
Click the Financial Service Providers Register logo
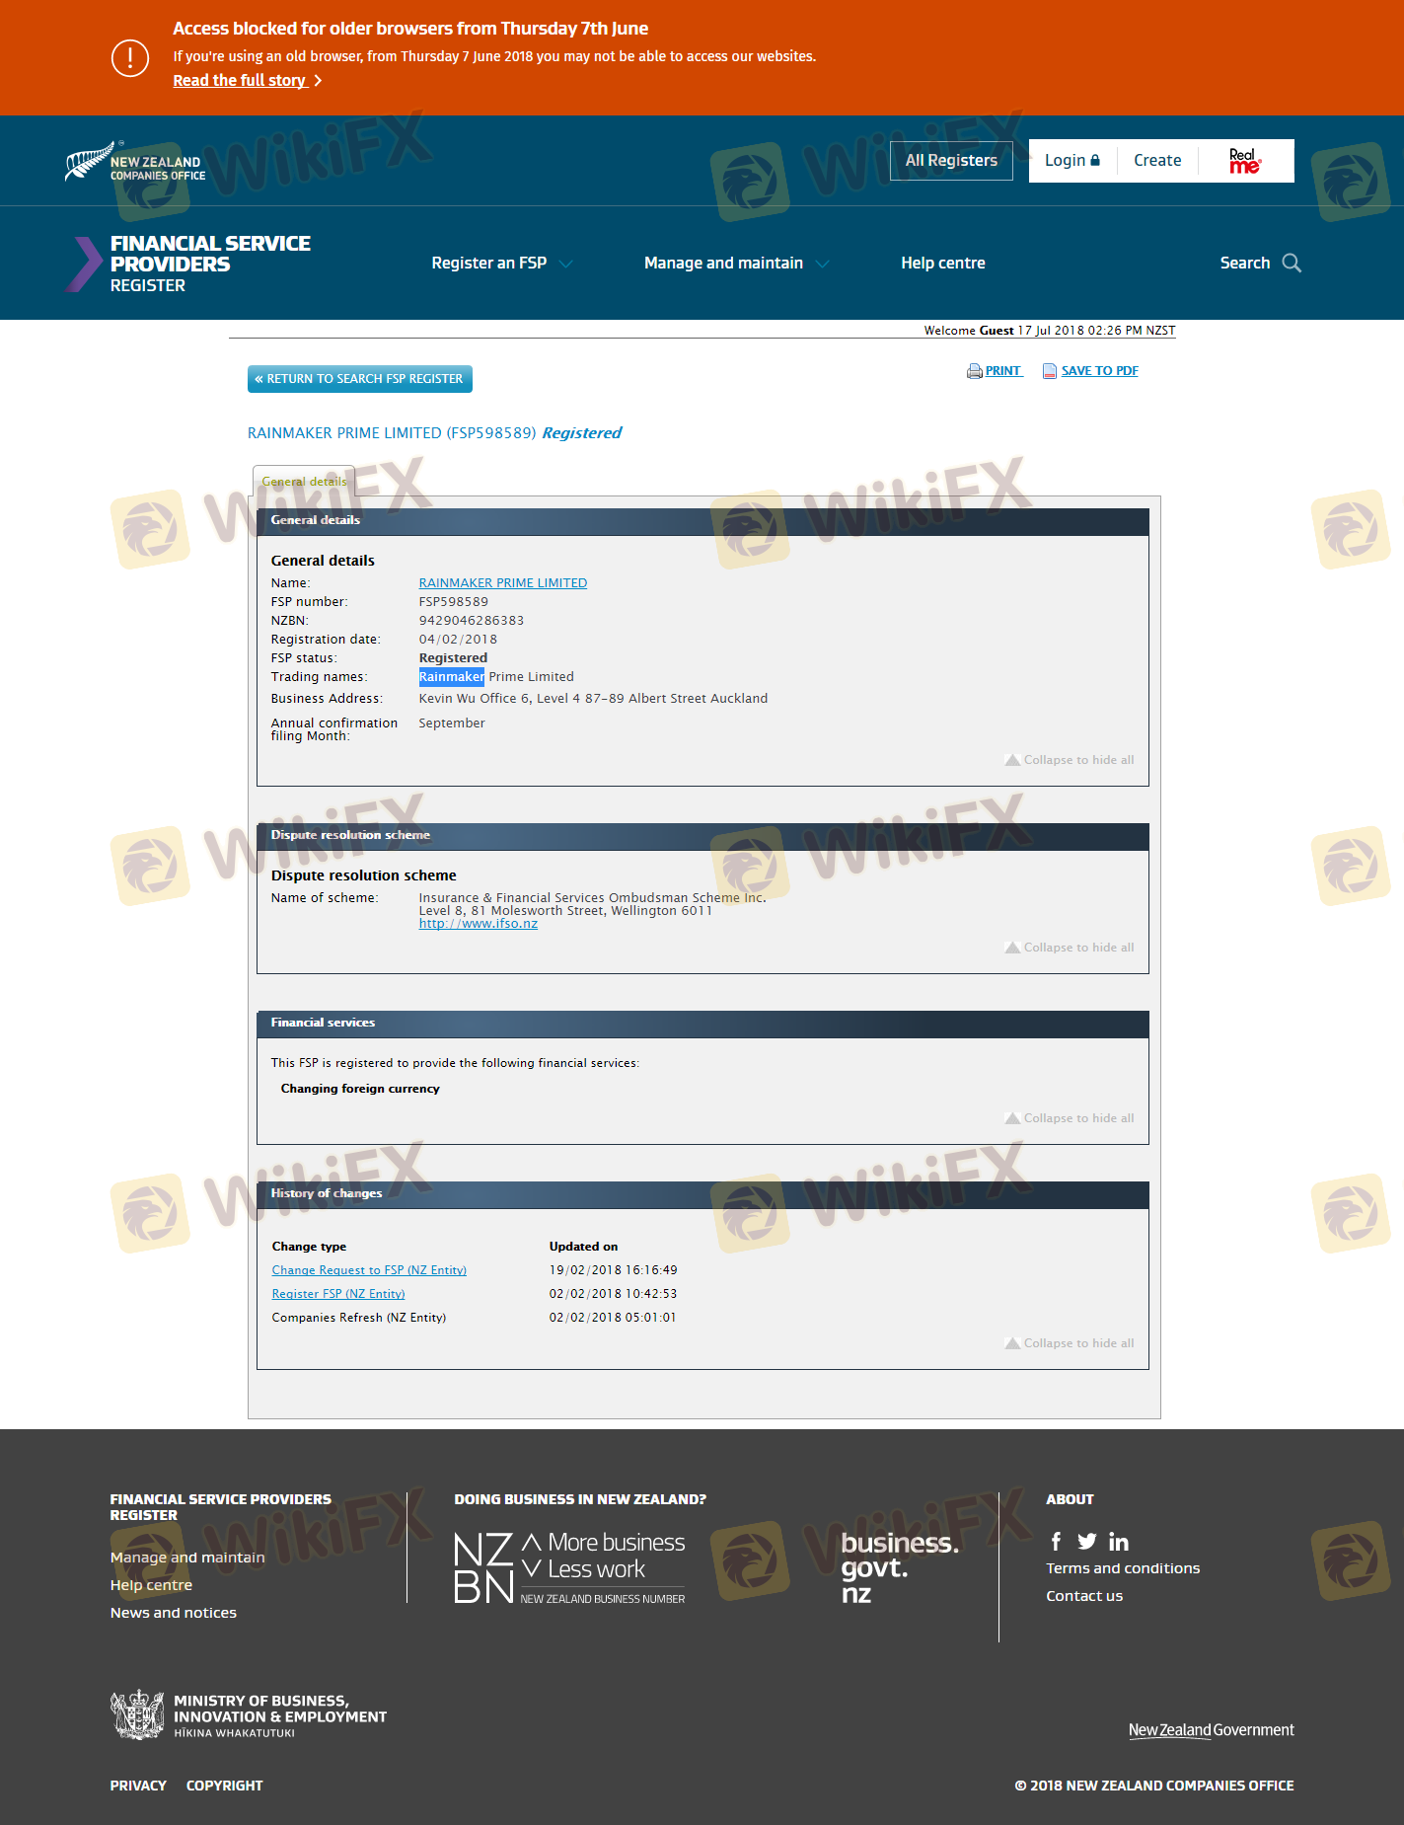(188, 264)
